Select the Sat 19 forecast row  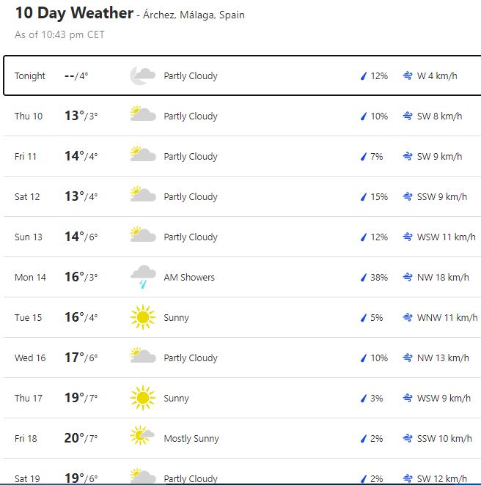[x=242, y=477]
